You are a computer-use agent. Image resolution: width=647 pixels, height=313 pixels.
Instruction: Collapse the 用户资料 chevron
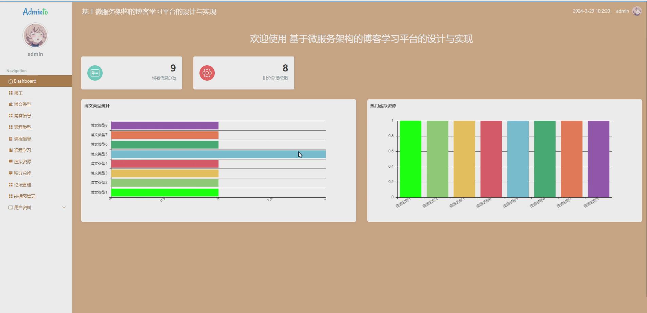(64, 207)
